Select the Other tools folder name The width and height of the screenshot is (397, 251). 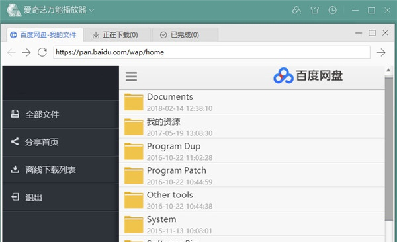click(170, 195)
